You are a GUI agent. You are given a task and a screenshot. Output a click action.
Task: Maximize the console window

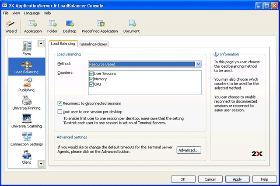coord(266,6)
